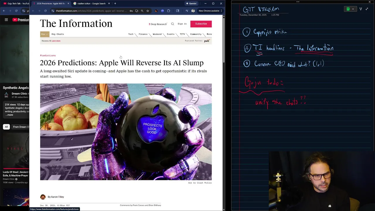Screen dimensions: 375x211
Task: Click the Gemini button in Chrome title bar
Action: 191,4
